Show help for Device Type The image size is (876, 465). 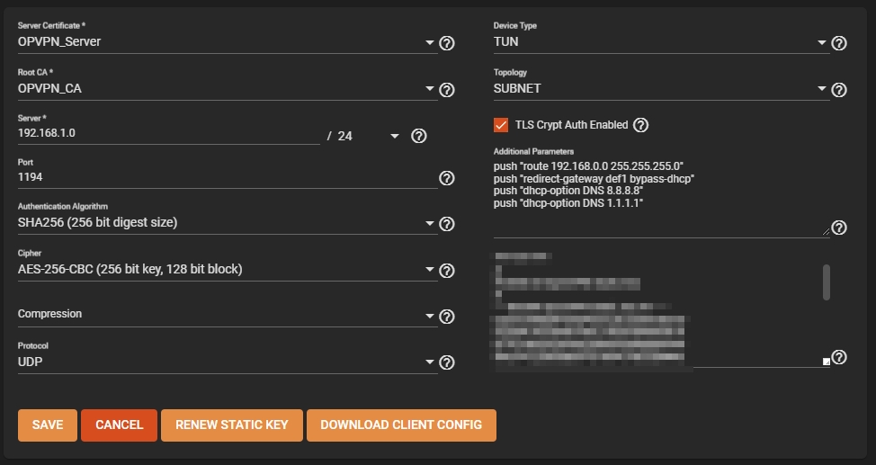[x=839, y=43]
